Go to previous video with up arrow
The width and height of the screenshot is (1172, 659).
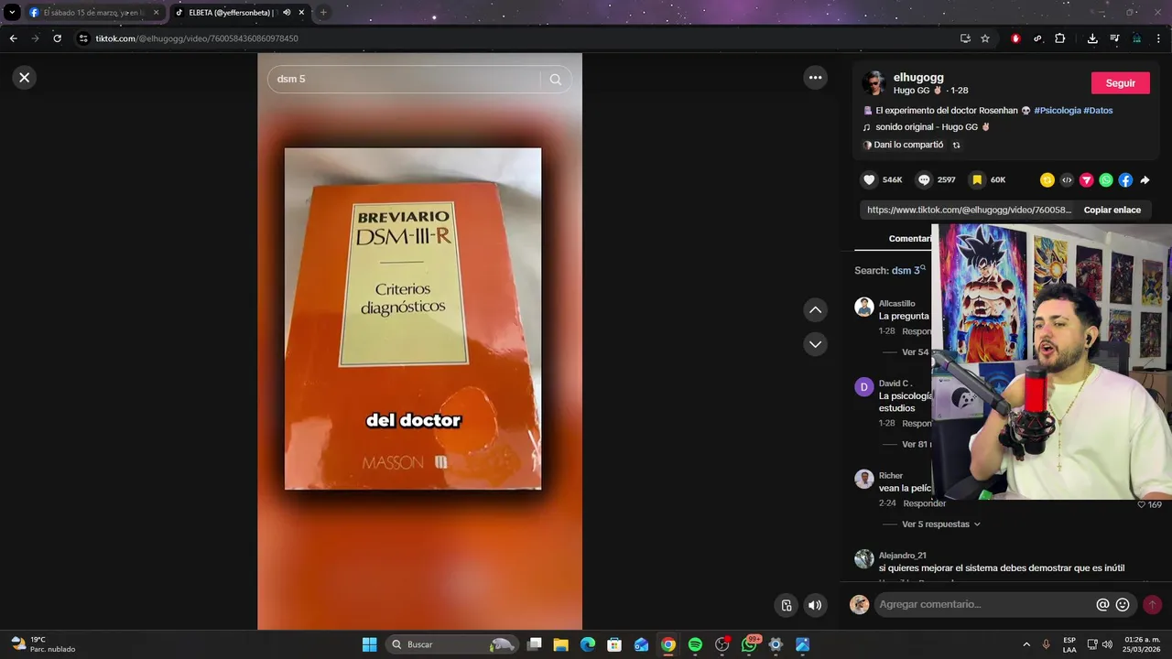(x=815, y=310)
